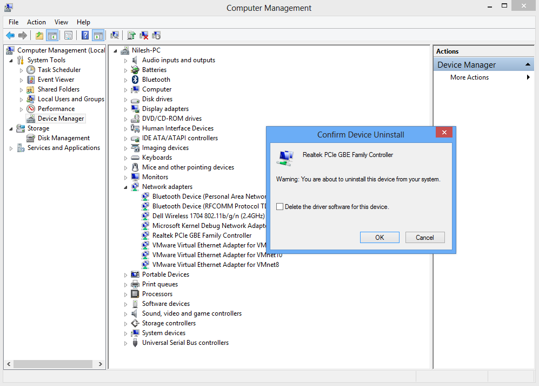The width and height of the screenshot is (539, 386).
Task: Select Bluetooth Device (RFCOMM Protocol) entry
Action: pyautogui.click(x=209, y=206)
